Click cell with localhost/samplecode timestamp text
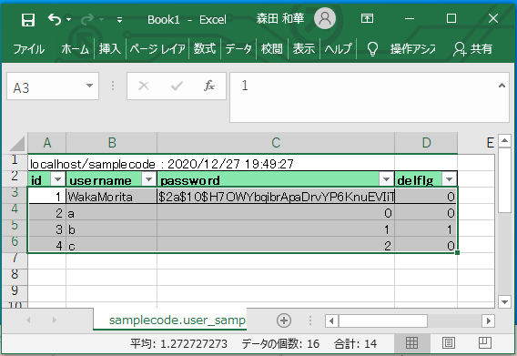This screenshot has height=356, width=517. click(162, 164)
